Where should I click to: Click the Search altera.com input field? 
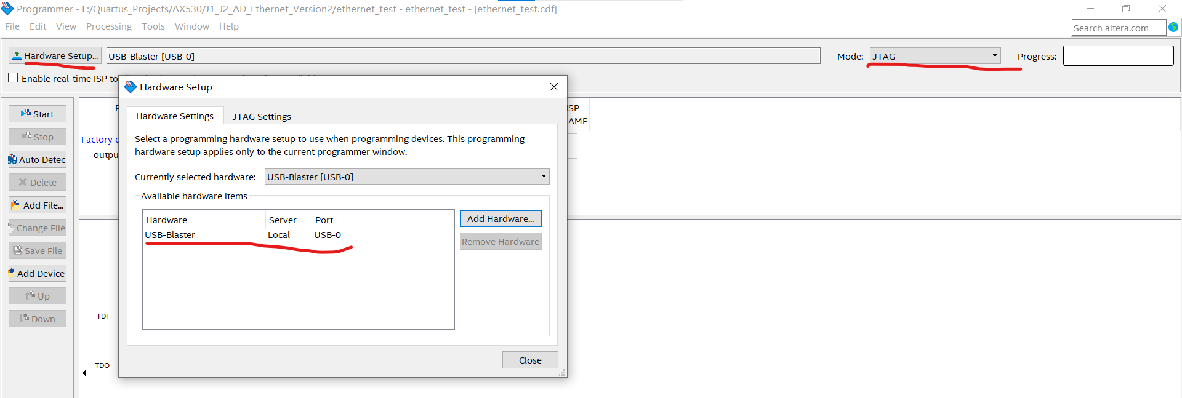[x=1118, y=28]
